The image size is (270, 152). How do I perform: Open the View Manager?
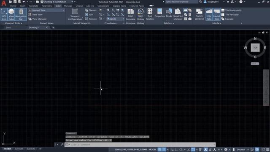[x=38, y=19]
